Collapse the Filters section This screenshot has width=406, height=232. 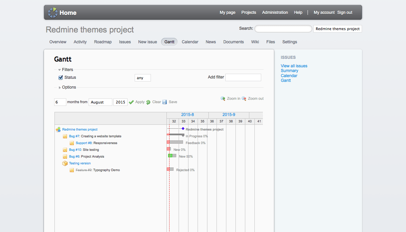[66, 70]
